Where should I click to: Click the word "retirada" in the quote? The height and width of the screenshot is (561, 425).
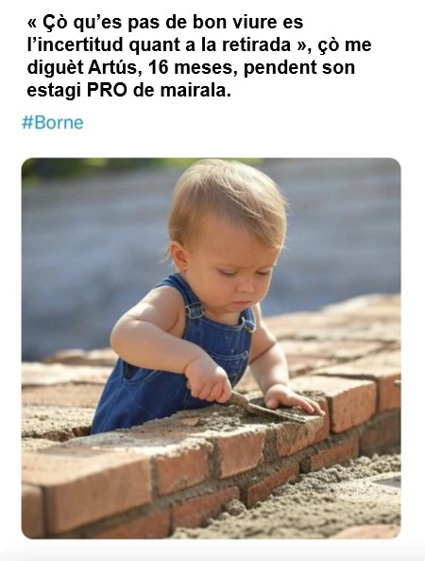point(256,44)
